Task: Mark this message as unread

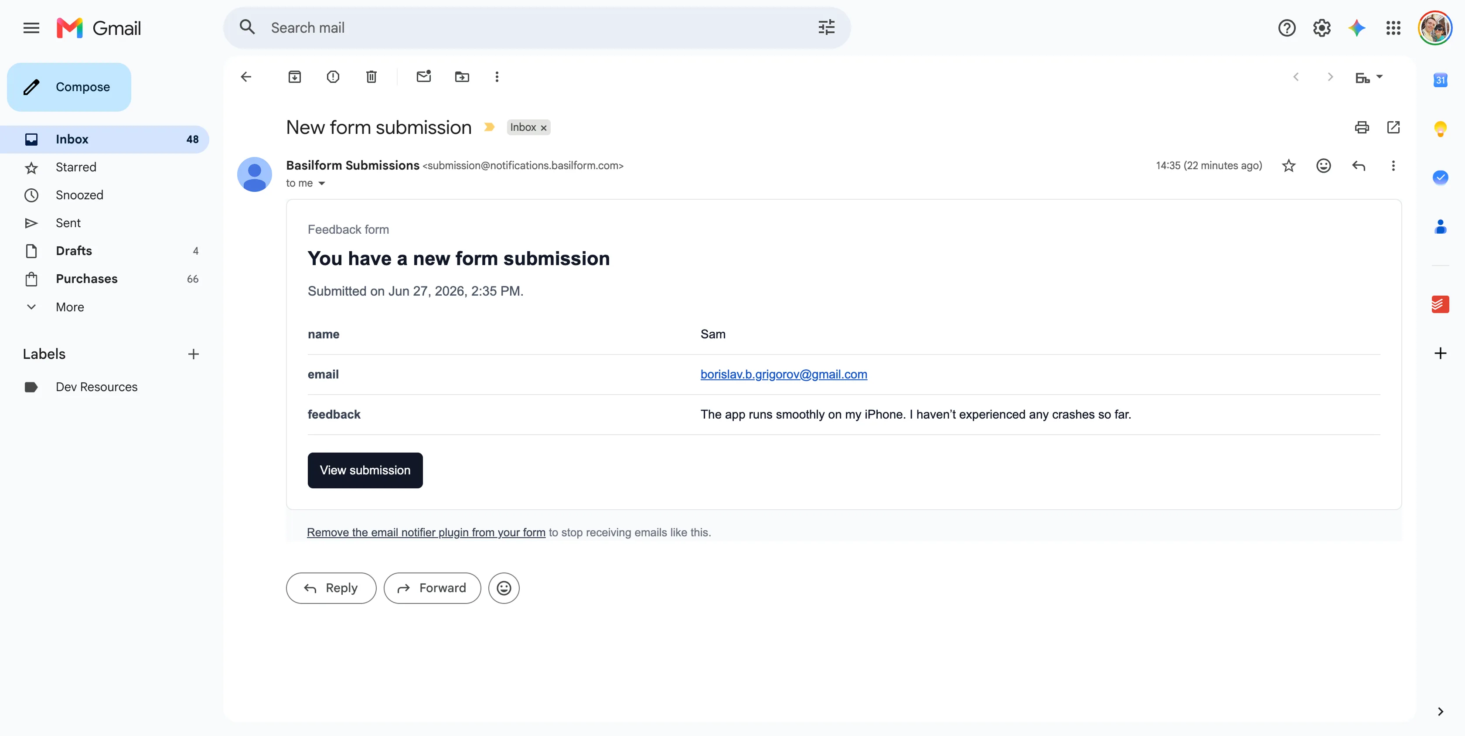Action: point(424,76)
